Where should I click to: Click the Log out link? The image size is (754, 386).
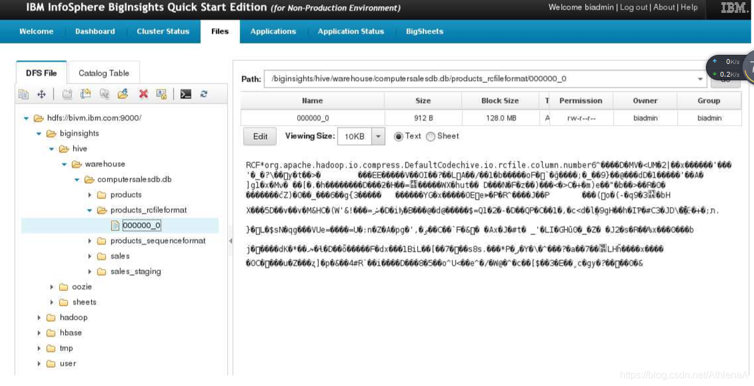pos(633,7)
